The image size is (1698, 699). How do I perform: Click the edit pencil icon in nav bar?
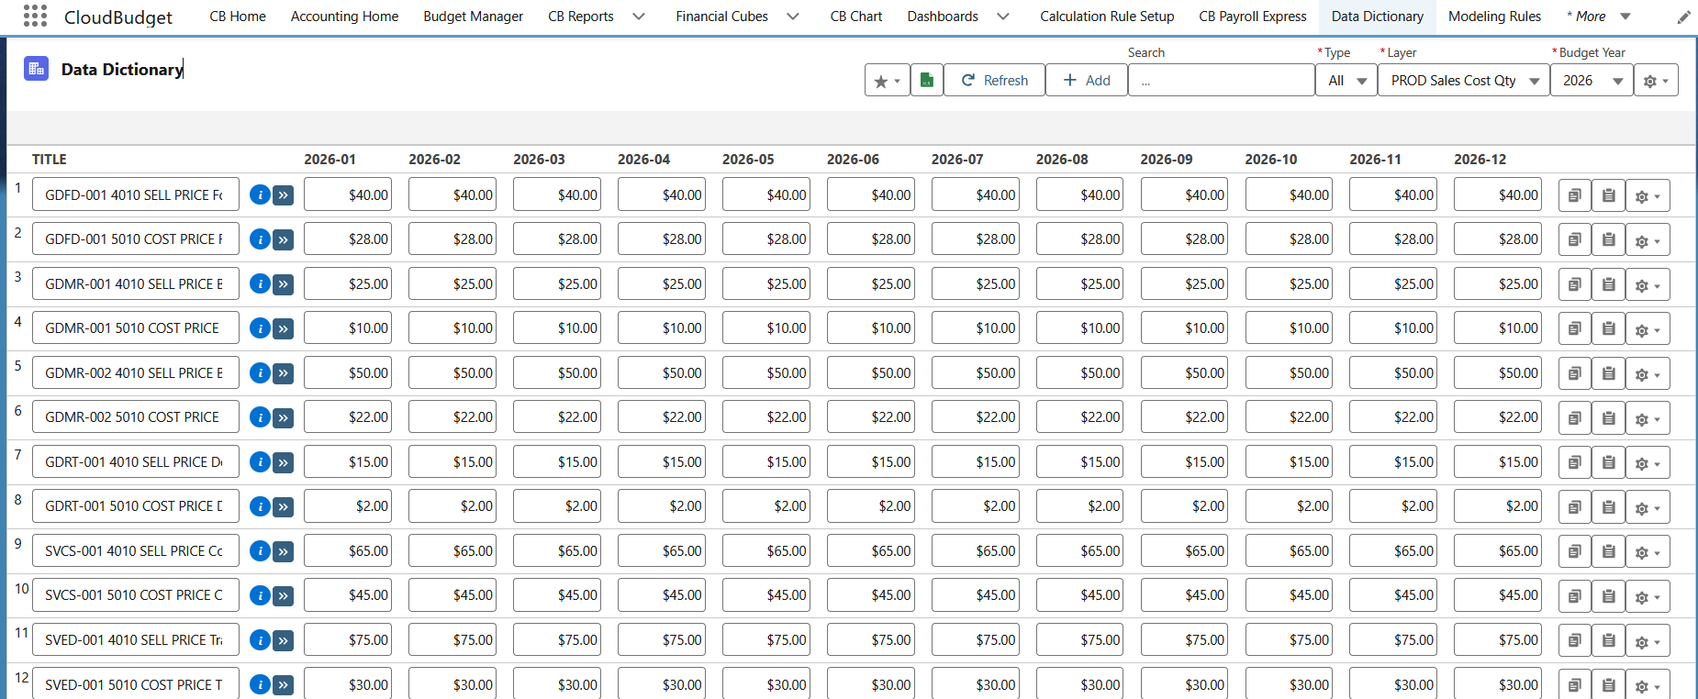click(1684, 17)
